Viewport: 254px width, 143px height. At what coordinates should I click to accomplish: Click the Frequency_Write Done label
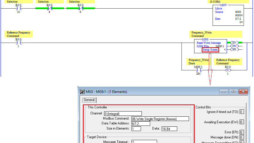point(198,62)
